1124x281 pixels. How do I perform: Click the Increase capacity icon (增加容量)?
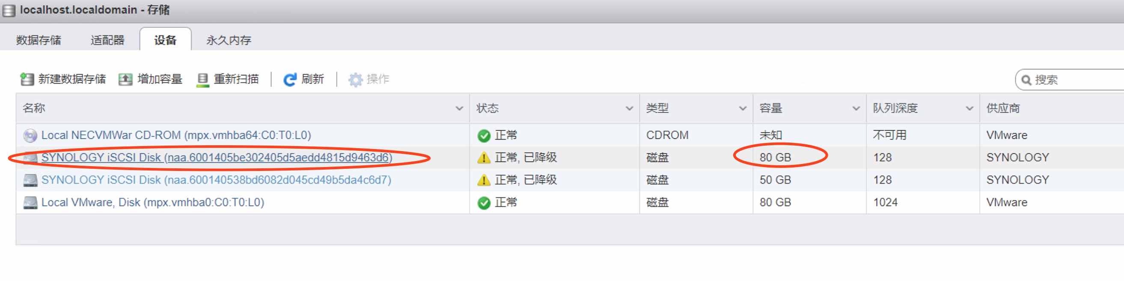[126, 79]
